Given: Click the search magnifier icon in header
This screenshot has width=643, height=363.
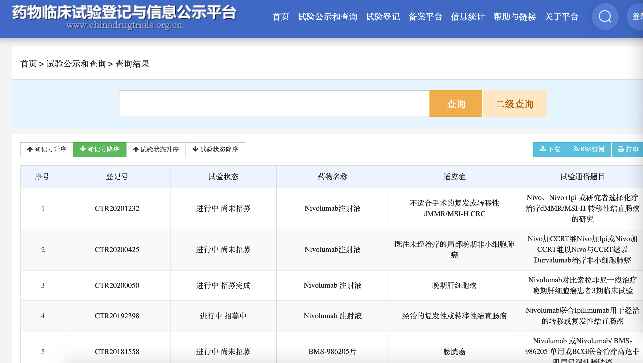Looking at the screenshot, I should [x=605, y=17].
